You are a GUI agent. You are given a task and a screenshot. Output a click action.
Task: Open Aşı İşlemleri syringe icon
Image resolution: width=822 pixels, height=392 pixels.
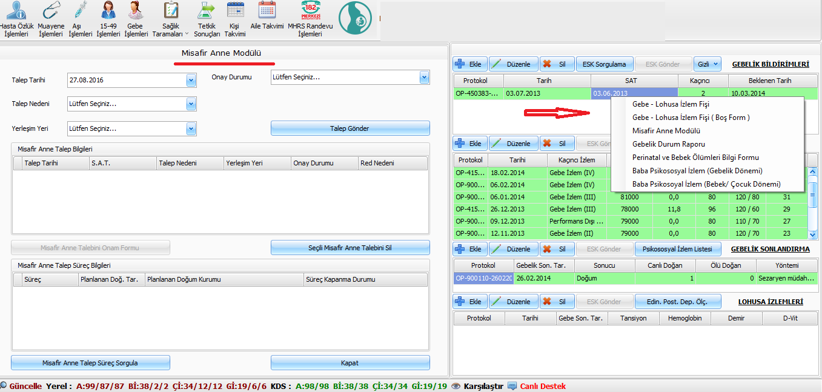[x=80, y=11]
